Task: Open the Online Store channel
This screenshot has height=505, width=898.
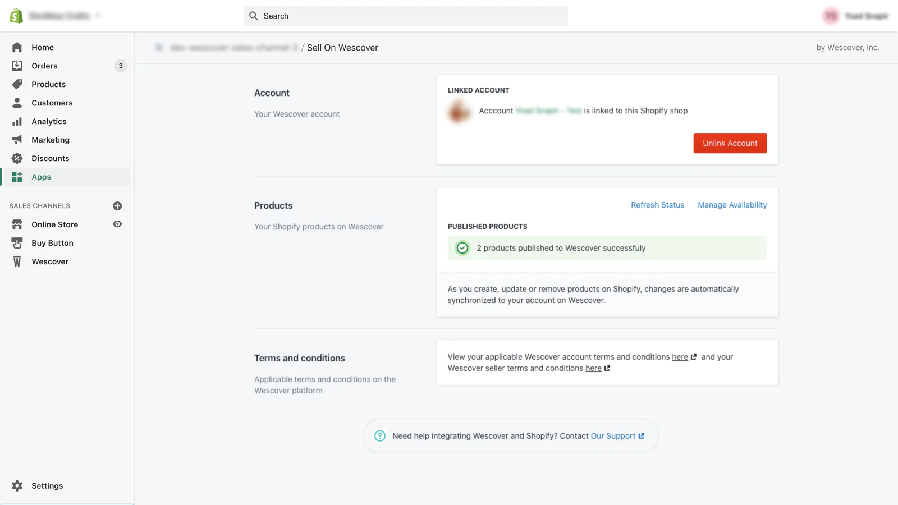Action: (55, 224)
